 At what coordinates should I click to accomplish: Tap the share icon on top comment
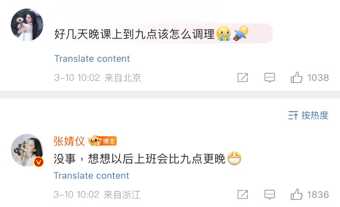coord(243,78)
